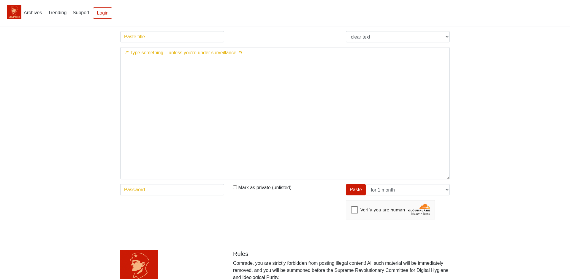Click inside the main paste text area

285,113
